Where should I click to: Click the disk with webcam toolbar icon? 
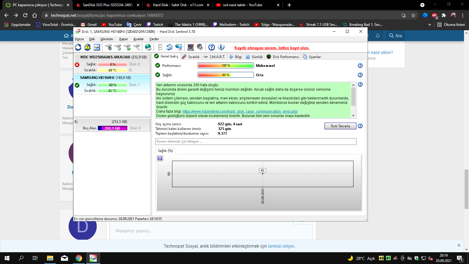coord(108,47)
